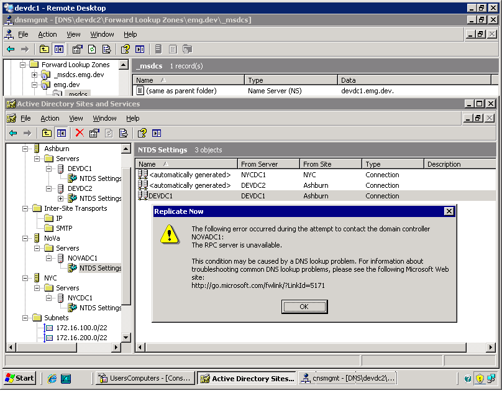Viewport: 502px width, 416px height.
Task: Toggle the action pane button in Sites and Services toolbar
Action: point(157,132)
